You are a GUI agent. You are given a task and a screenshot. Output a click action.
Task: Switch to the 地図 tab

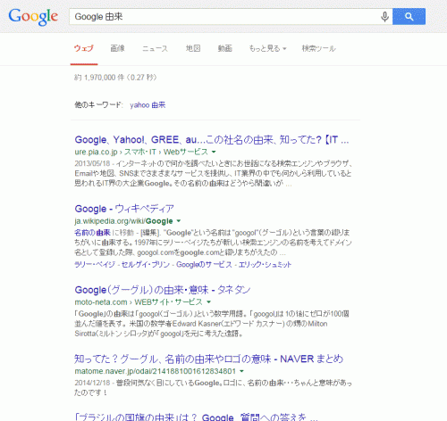click(x=193, y=48)
